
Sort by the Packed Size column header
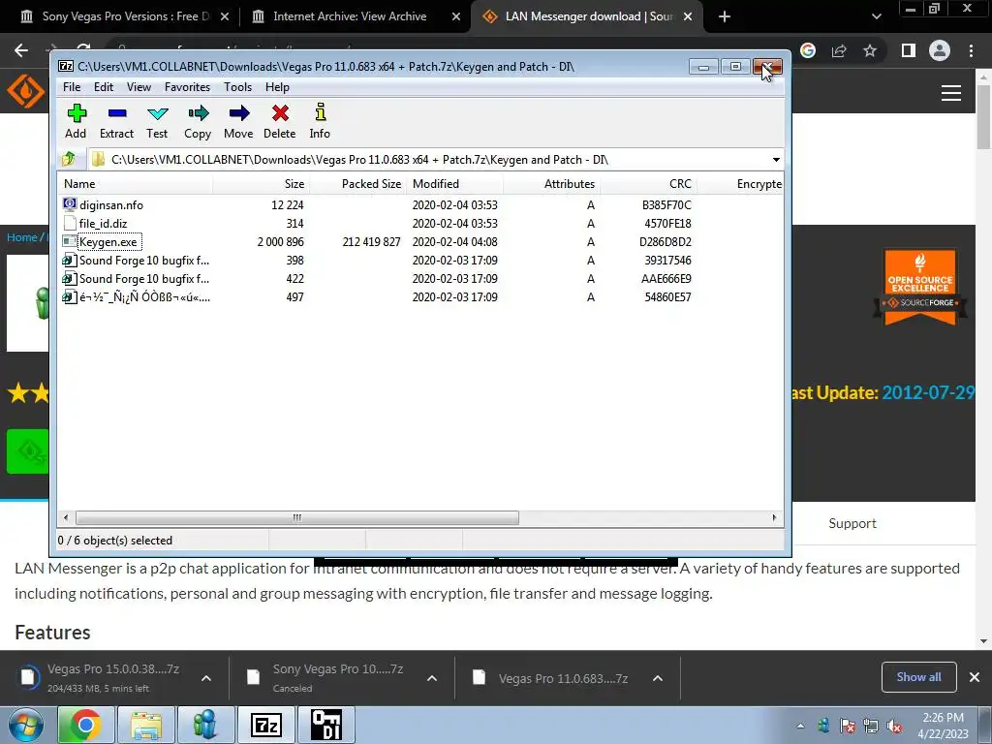pyautogui.click(x=358, y=184)
